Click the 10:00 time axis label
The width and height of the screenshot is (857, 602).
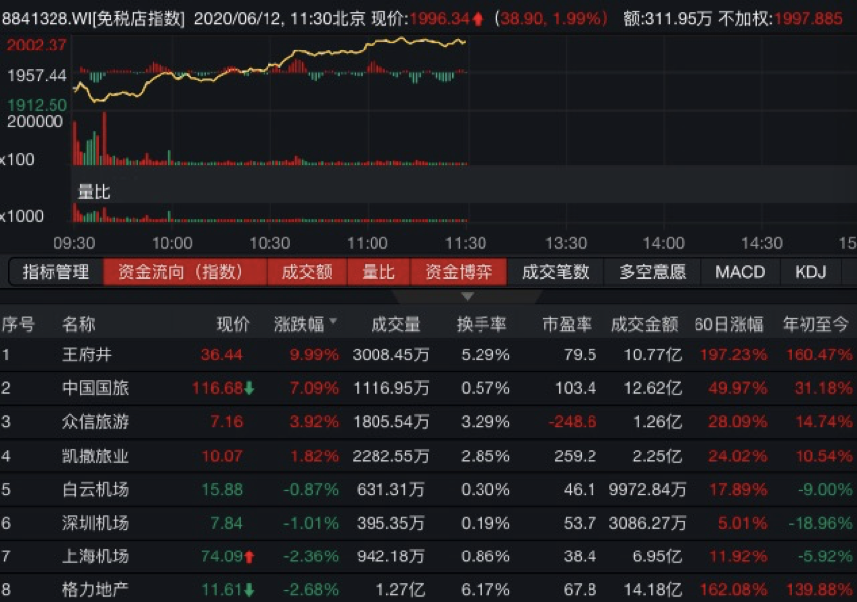pyautogui.click(x=171, y=243)
